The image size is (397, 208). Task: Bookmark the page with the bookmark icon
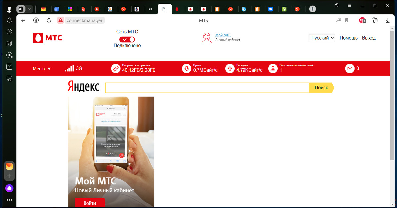pyautogui.click(x=347, y=20)
